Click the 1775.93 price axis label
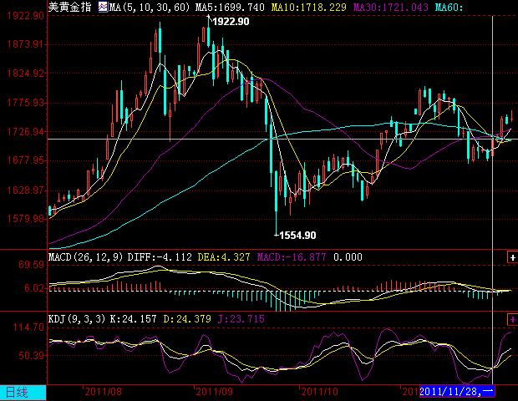This screenshot has width=518, height=401. (x=25, y=103)
